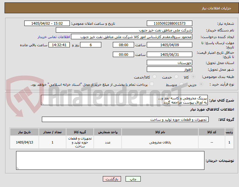Click the شهر محل تحویل اهواز field

point(169,69)
